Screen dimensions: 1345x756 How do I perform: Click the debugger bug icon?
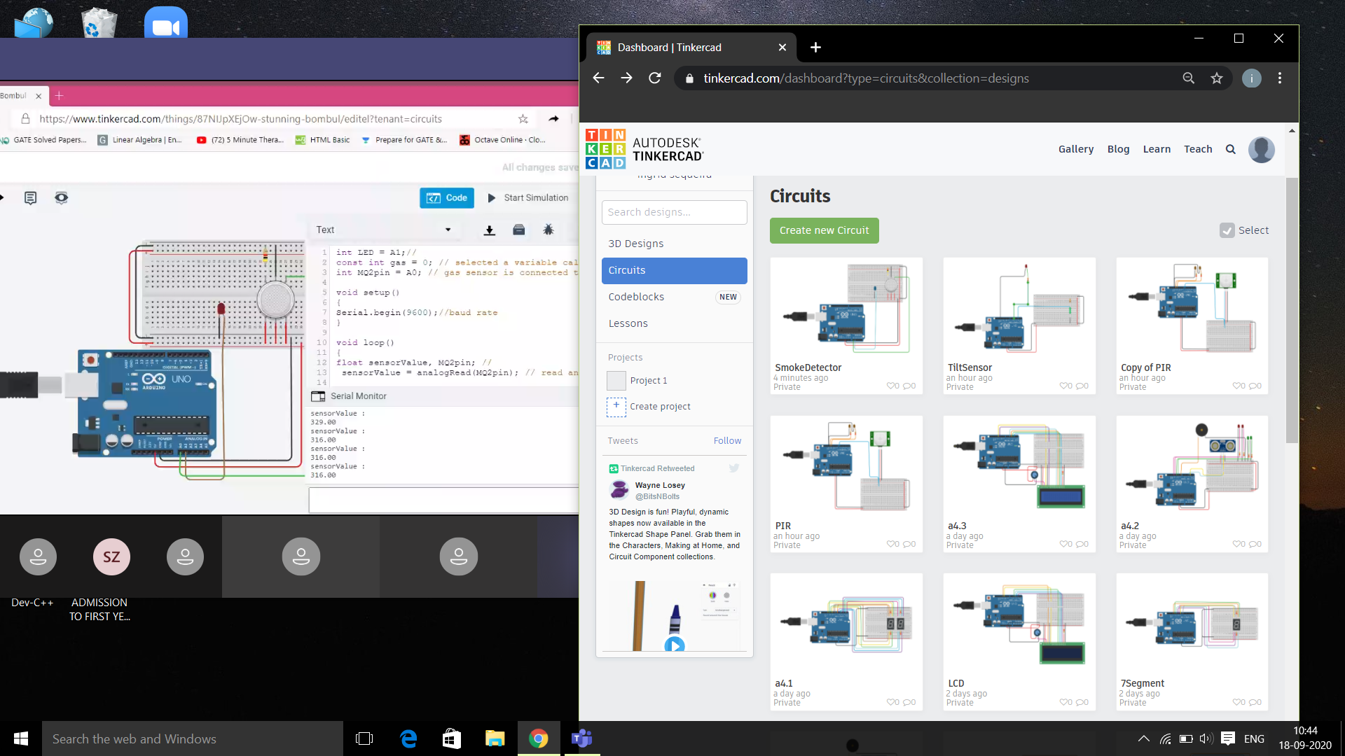(549, 230)
